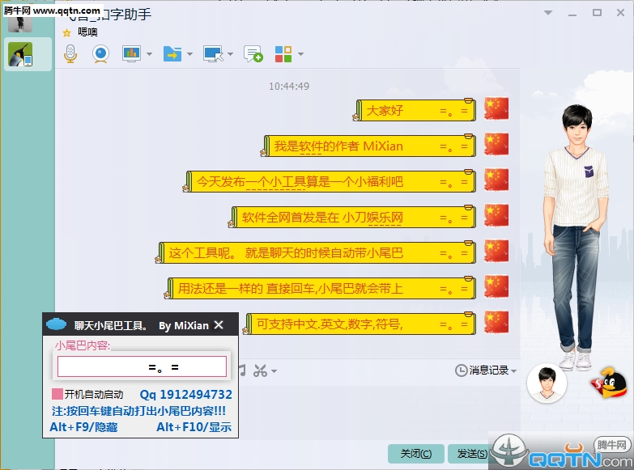
Task: Click the send file folder icon
Action: (x=172, y=54)
